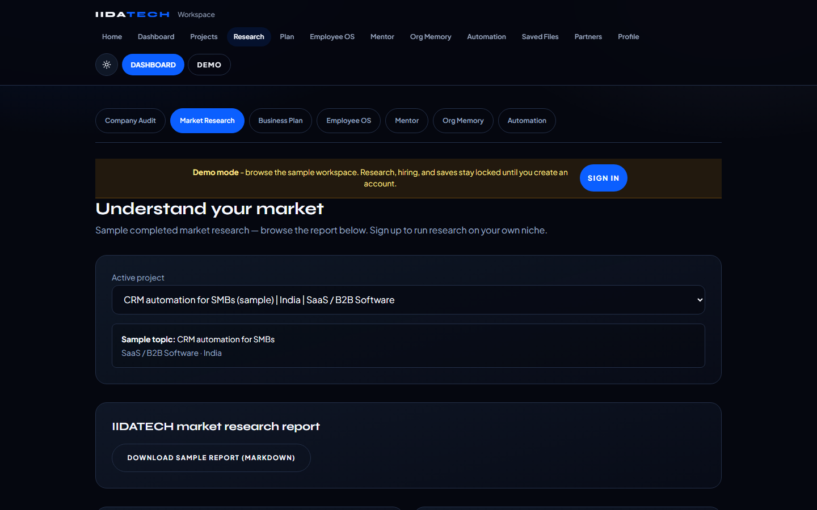Click the DEMO button

(x=209, y=65)
